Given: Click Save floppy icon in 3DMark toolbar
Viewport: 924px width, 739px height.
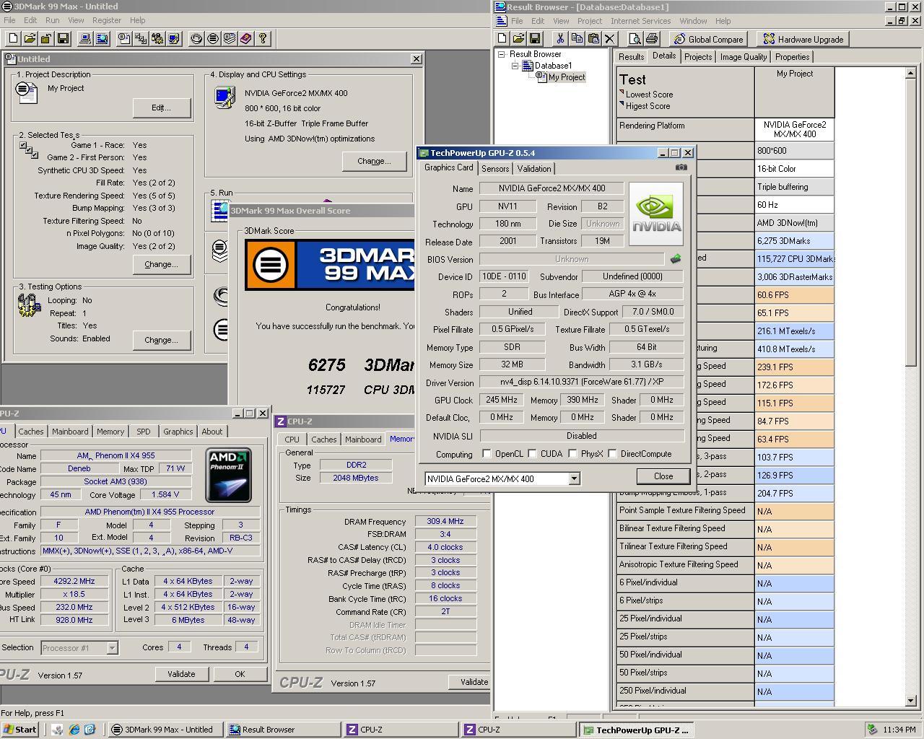Looking at the screenshot, I should coord(63,38).
